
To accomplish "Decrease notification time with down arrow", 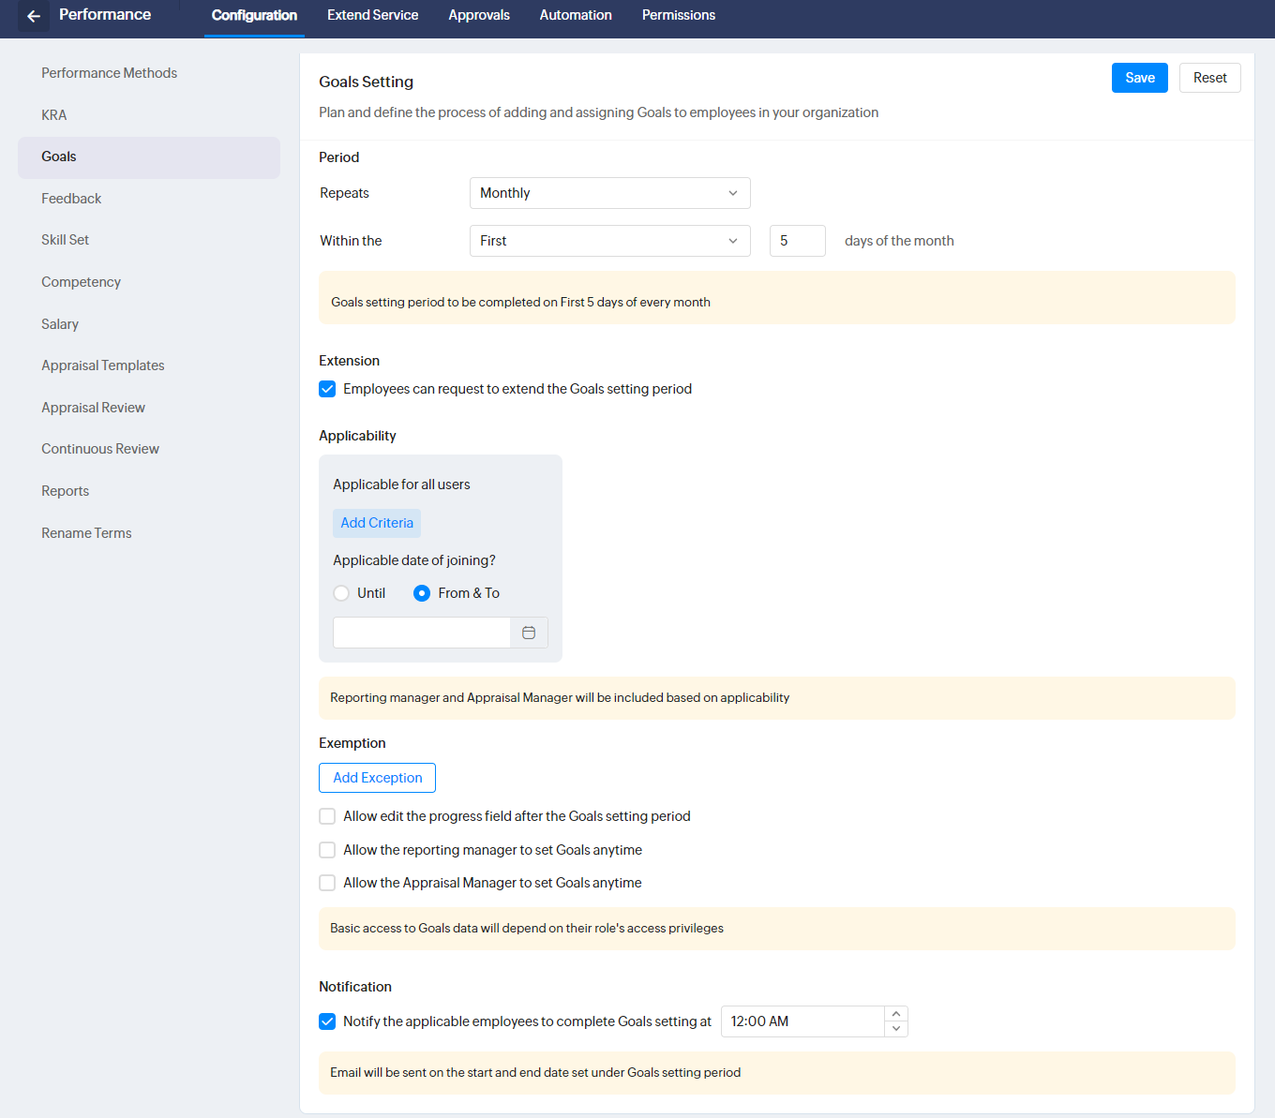I will 896,1029.
